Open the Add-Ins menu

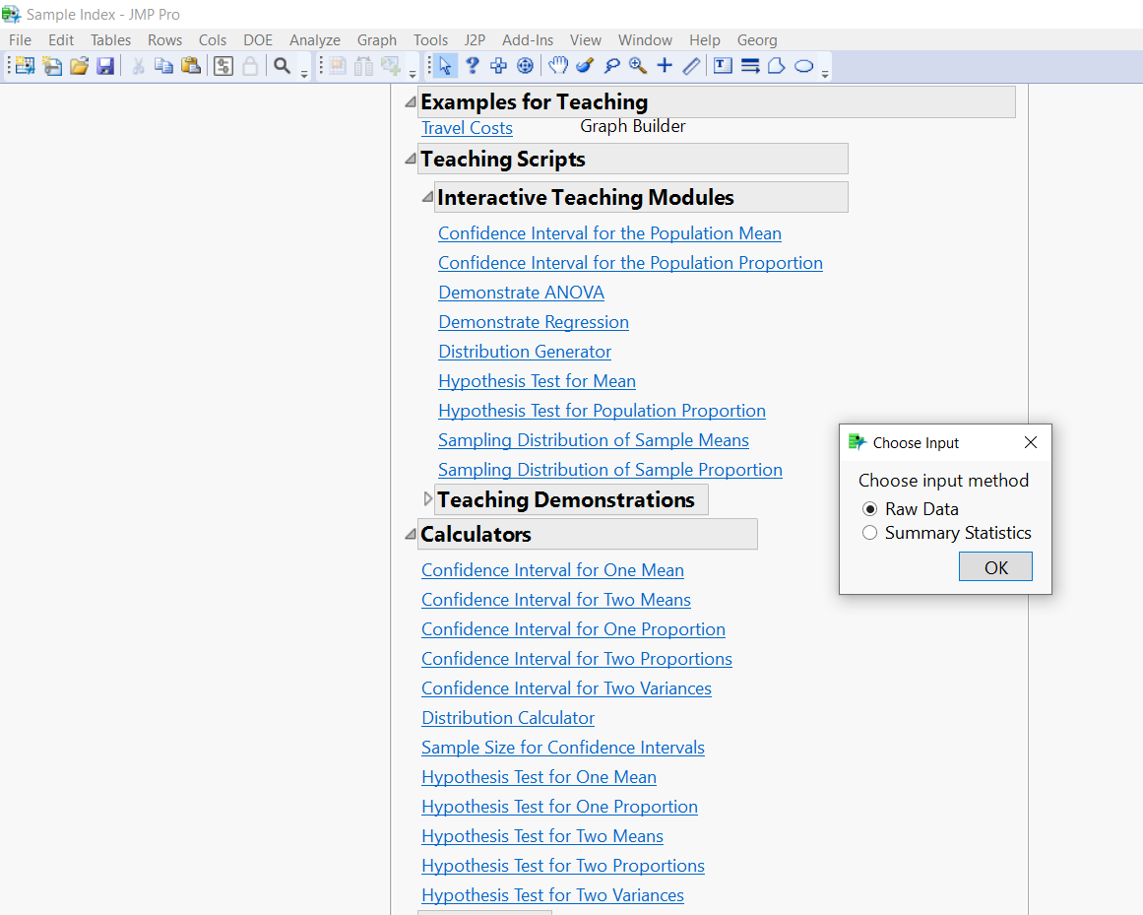click(528, 40)
